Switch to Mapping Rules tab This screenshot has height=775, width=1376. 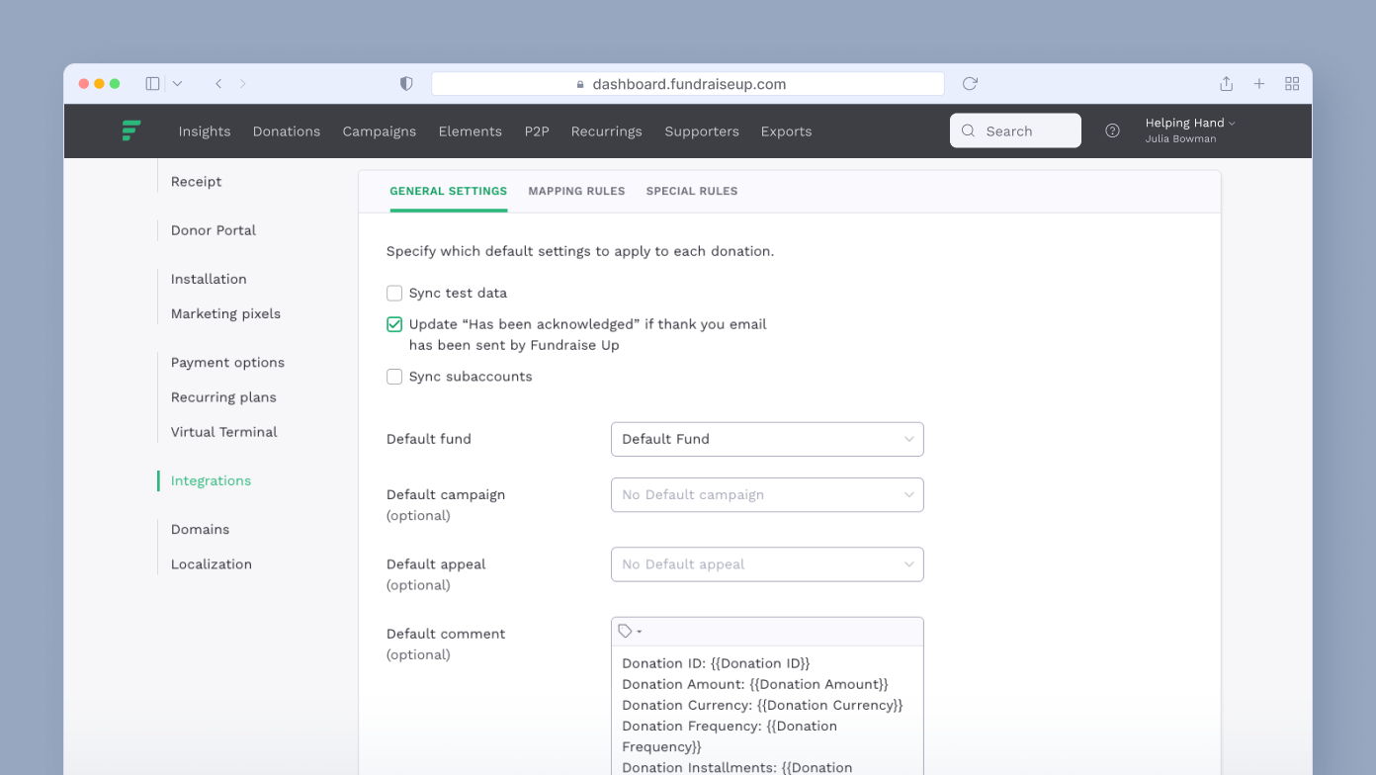point(576,191)
